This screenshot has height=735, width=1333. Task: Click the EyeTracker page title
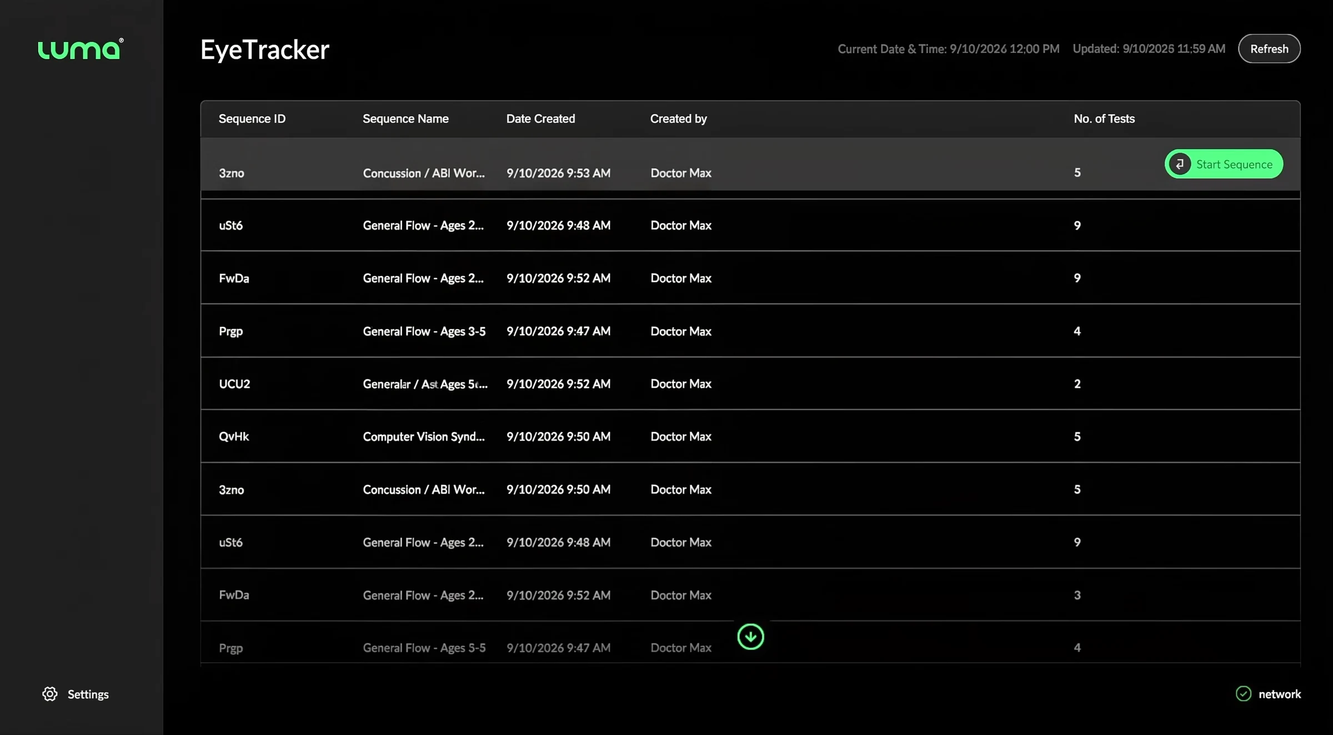[x=265, y=49]
